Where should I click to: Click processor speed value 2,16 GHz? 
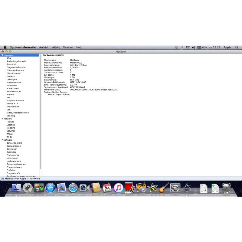coord(75,67)
